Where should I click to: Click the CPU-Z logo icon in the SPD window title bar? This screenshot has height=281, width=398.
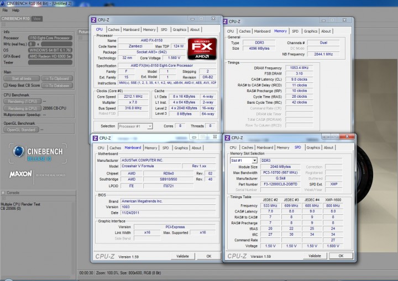227,137
